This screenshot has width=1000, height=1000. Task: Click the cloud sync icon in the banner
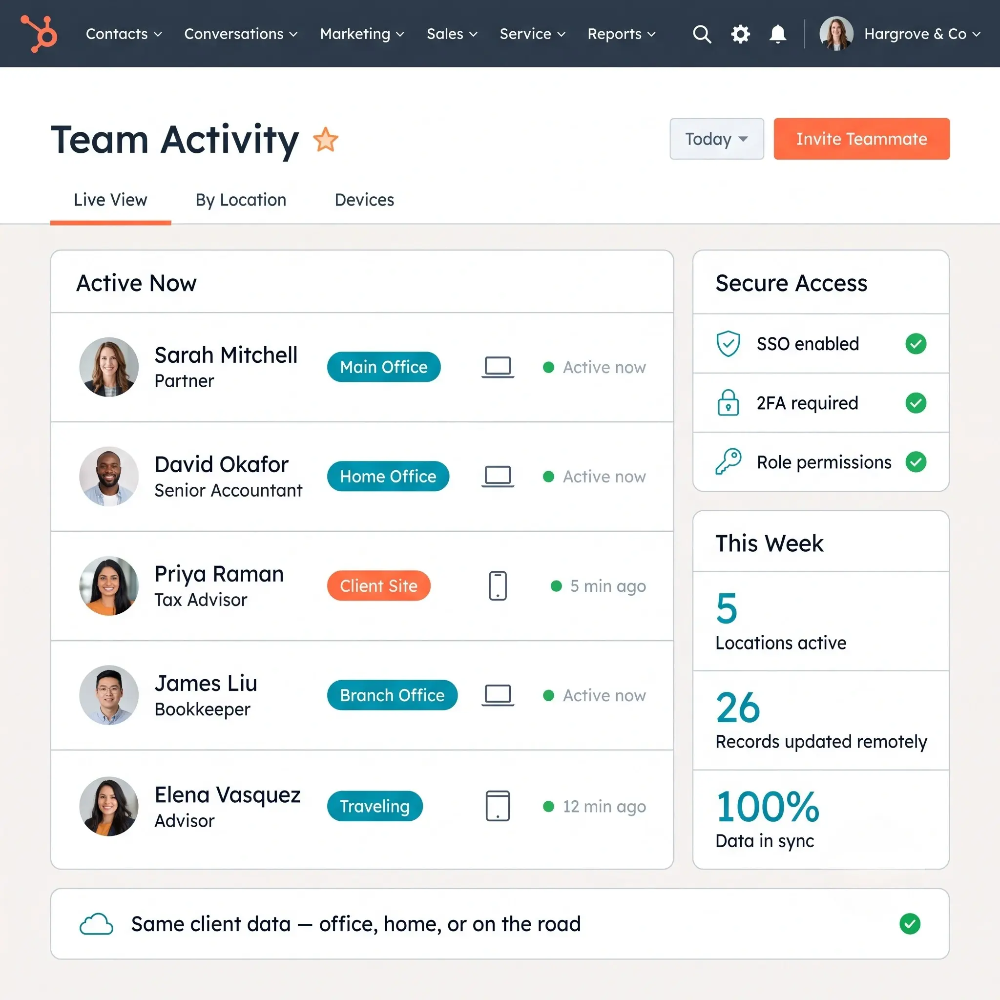click(96, 924)
